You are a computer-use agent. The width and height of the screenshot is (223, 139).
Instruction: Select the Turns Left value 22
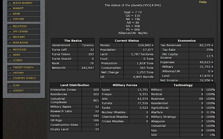pyautogui.click(x=92, y=50)
